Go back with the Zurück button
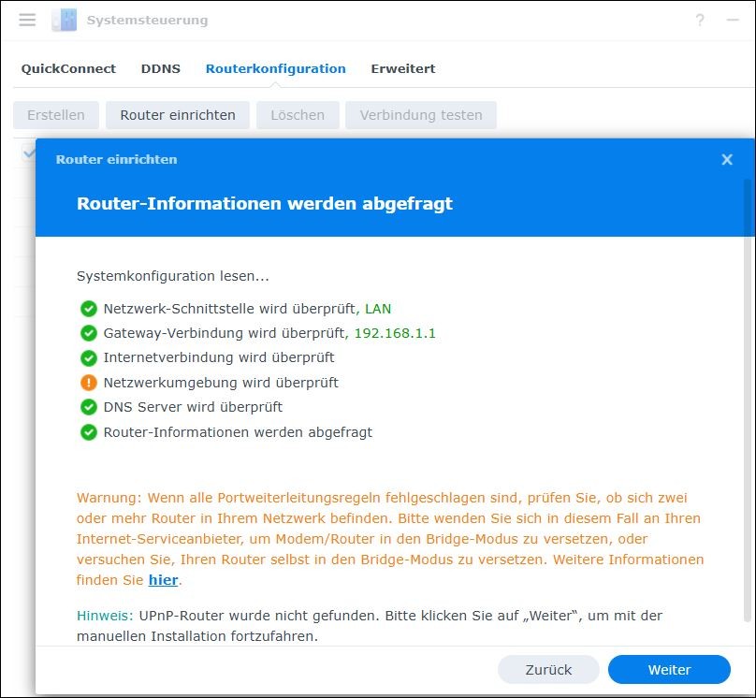 coord(548,670)
